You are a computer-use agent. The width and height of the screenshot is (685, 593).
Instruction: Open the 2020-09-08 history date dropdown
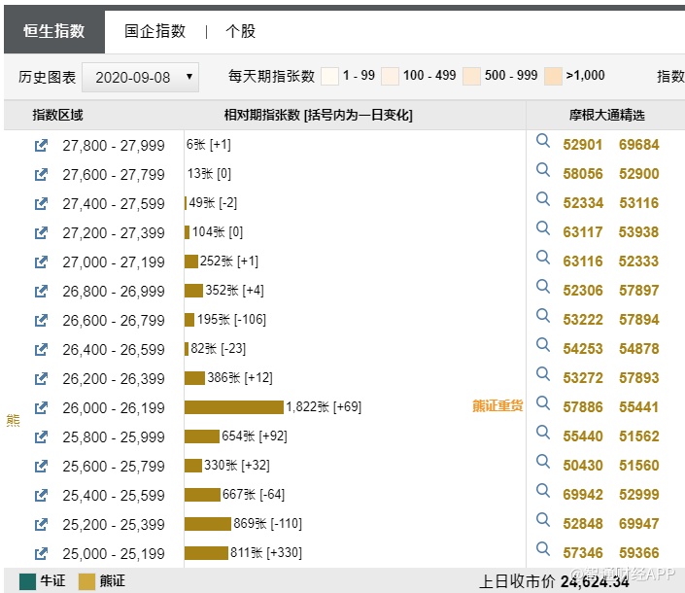(x=141, y=77)
